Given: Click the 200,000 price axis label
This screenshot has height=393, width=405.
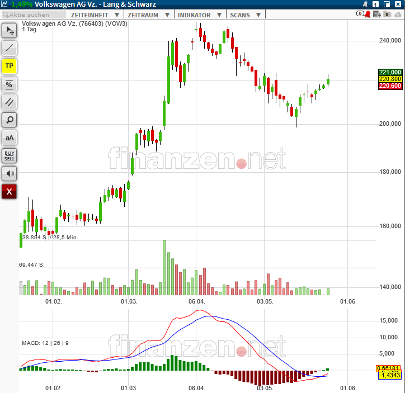Looking at the screenshot, I should [390, 124].
